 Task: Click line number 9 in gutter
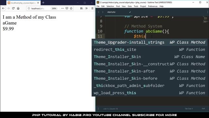click(101, 26)
